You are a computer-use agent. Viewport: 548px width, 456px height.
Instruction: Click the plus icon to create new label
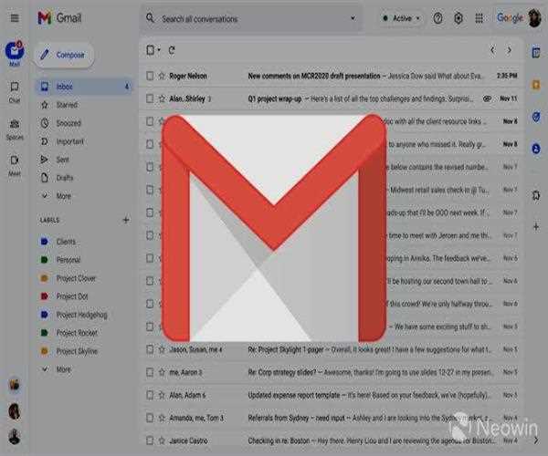tap(125, 220)
